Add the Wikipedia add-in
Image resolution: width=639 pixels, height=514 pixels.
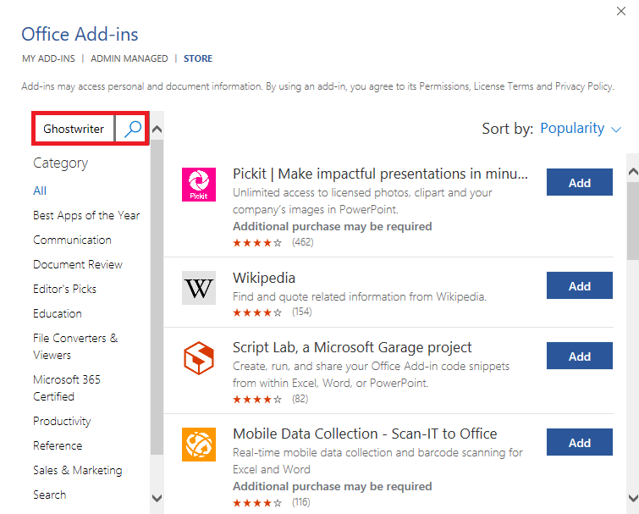point(580,285)
